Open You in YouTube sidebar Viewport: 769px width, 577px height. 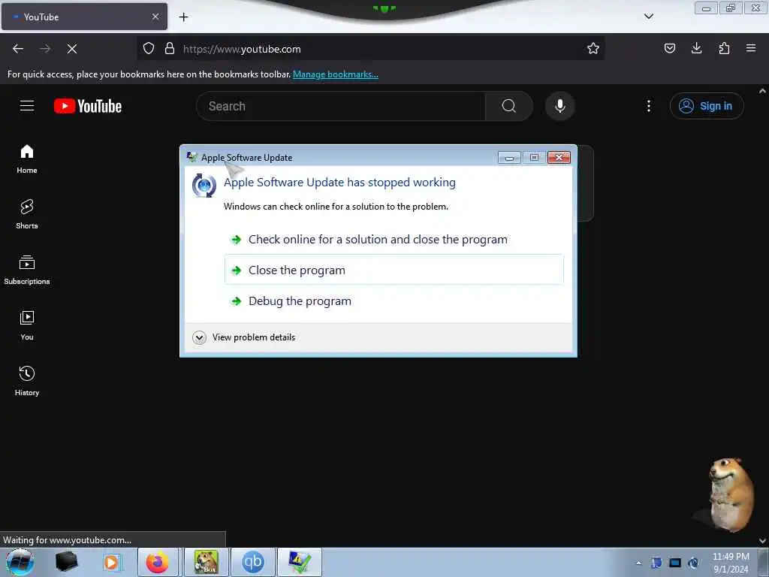[27, 325]
